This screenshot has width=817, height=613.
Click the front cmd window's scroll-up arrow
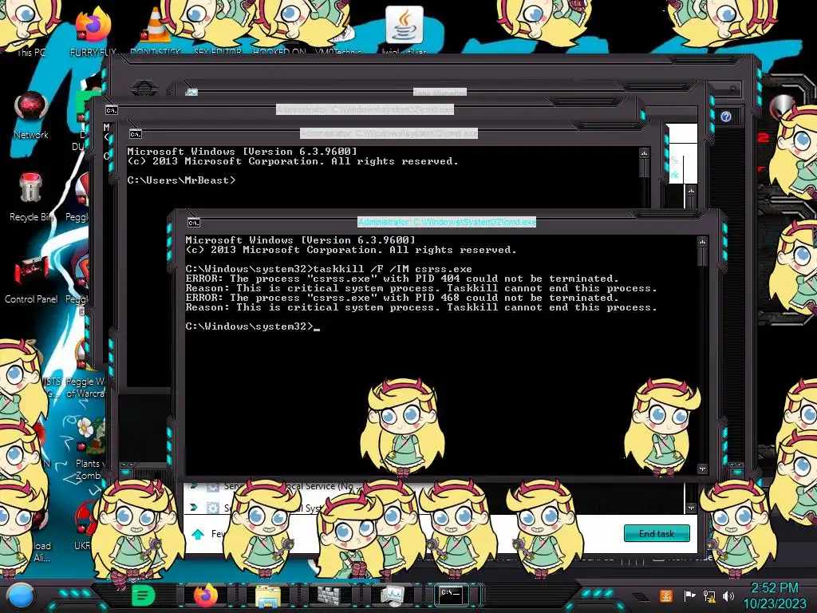(702, 242)
